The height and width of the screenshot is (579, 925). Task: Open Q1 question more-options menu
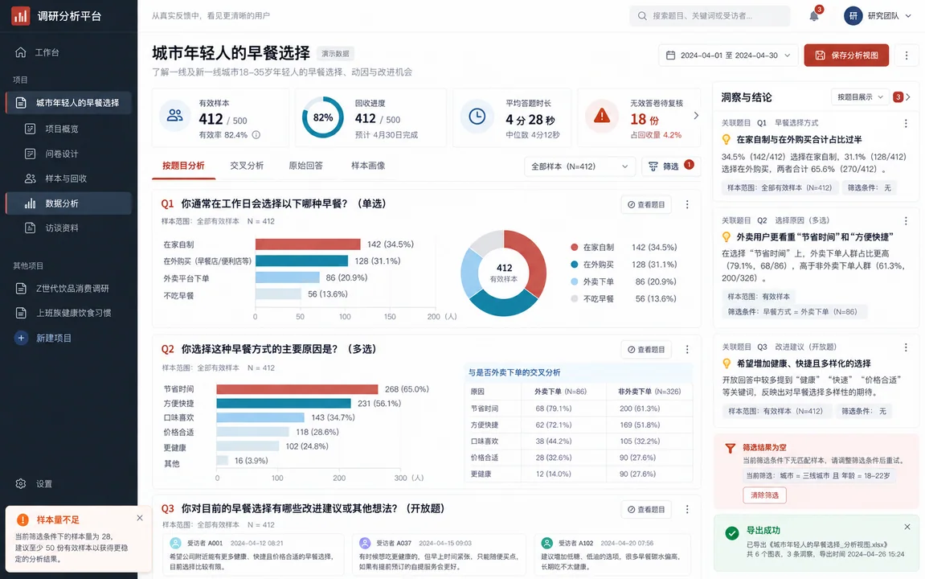pos(687,204)
